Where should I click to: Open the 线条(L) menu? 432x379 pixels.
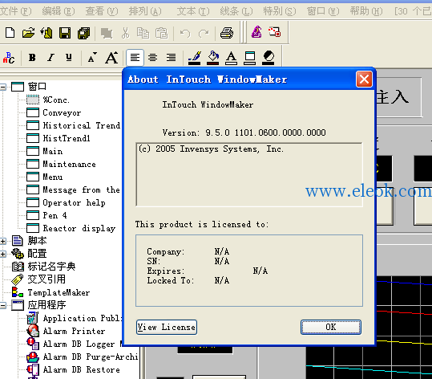[236, 11]
